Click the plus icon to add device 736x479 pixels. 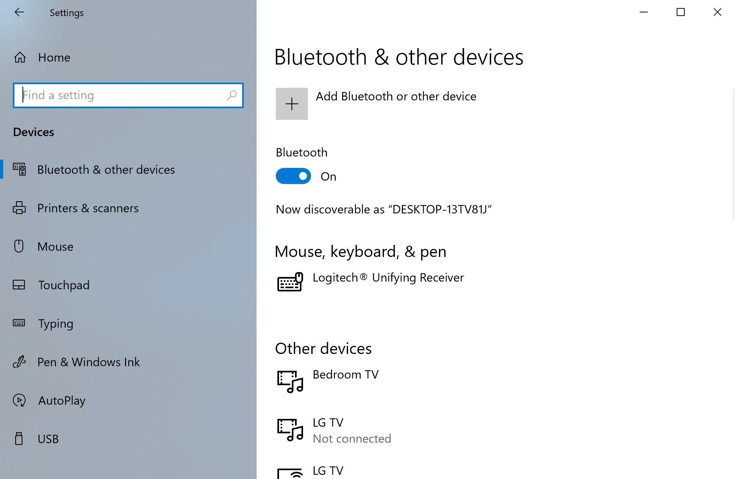(x=292, y=104)
